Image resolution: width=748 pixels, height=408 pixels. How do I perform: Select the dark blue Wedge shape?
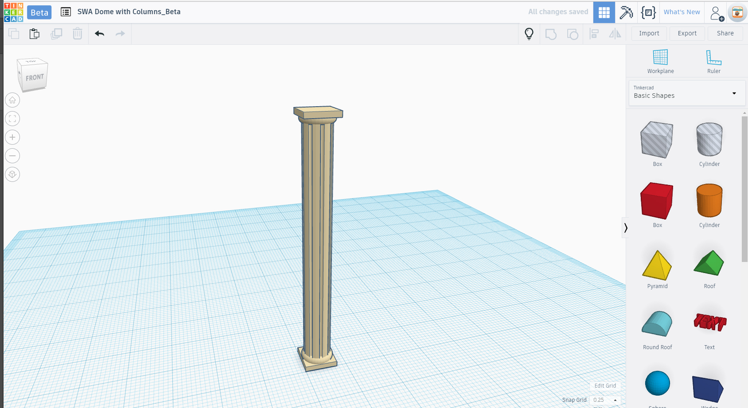click(x=708, y=389)
